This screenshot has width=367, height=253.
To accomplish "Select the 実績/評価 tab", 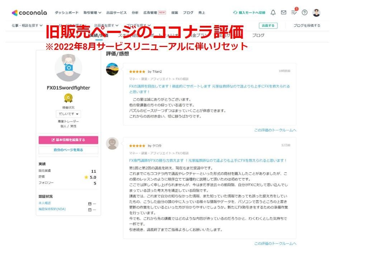I will tap(99, 35).
